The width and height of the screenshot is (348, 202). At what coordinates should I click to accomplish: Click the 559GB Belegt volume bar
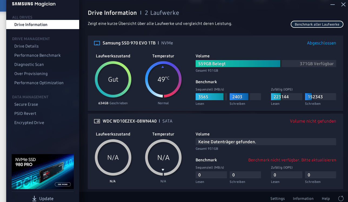(x=238, y=64)
